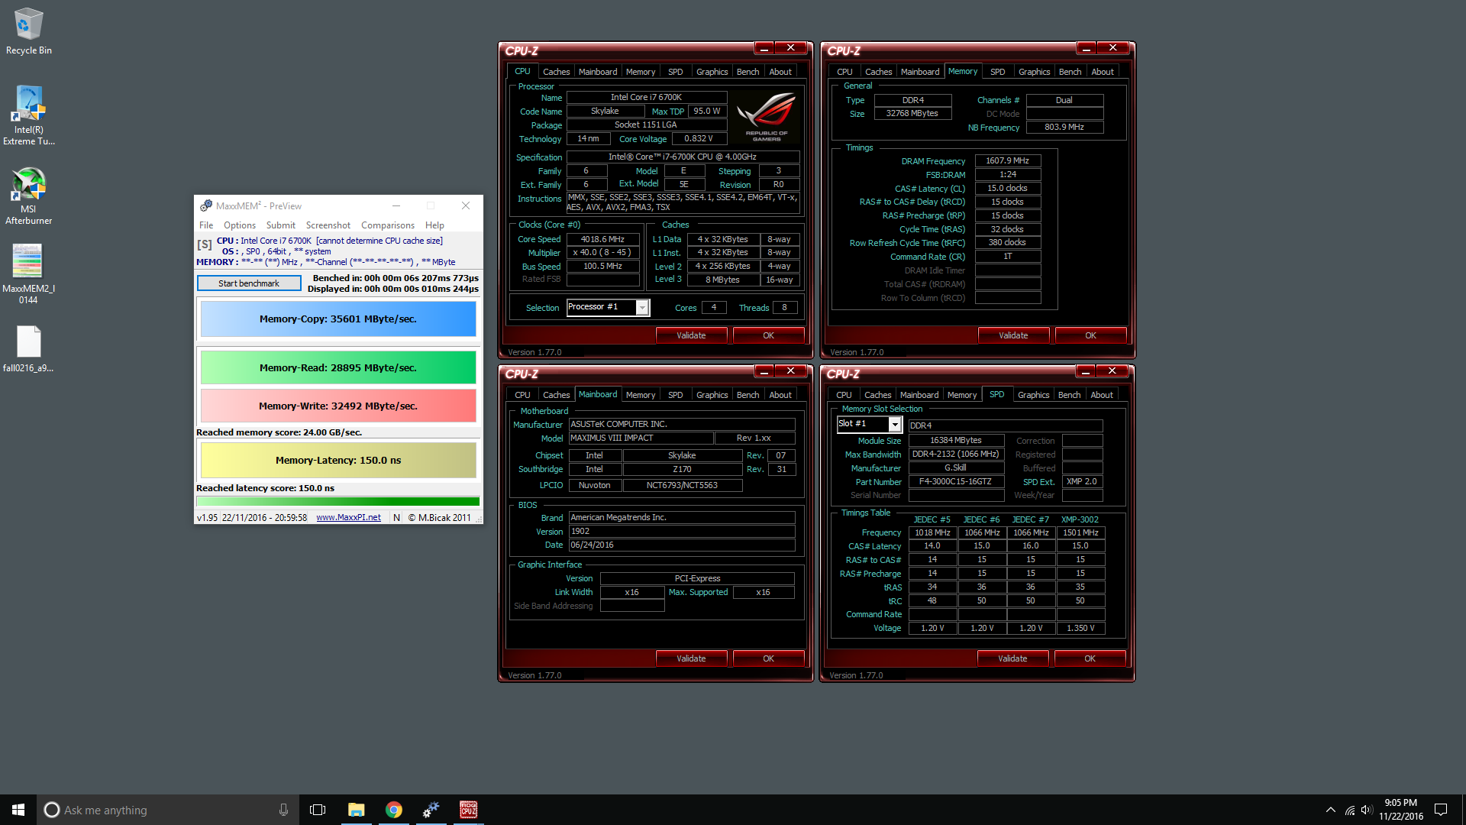Select About tab in CPU-Z SPD window

[x=1101, y=395]
